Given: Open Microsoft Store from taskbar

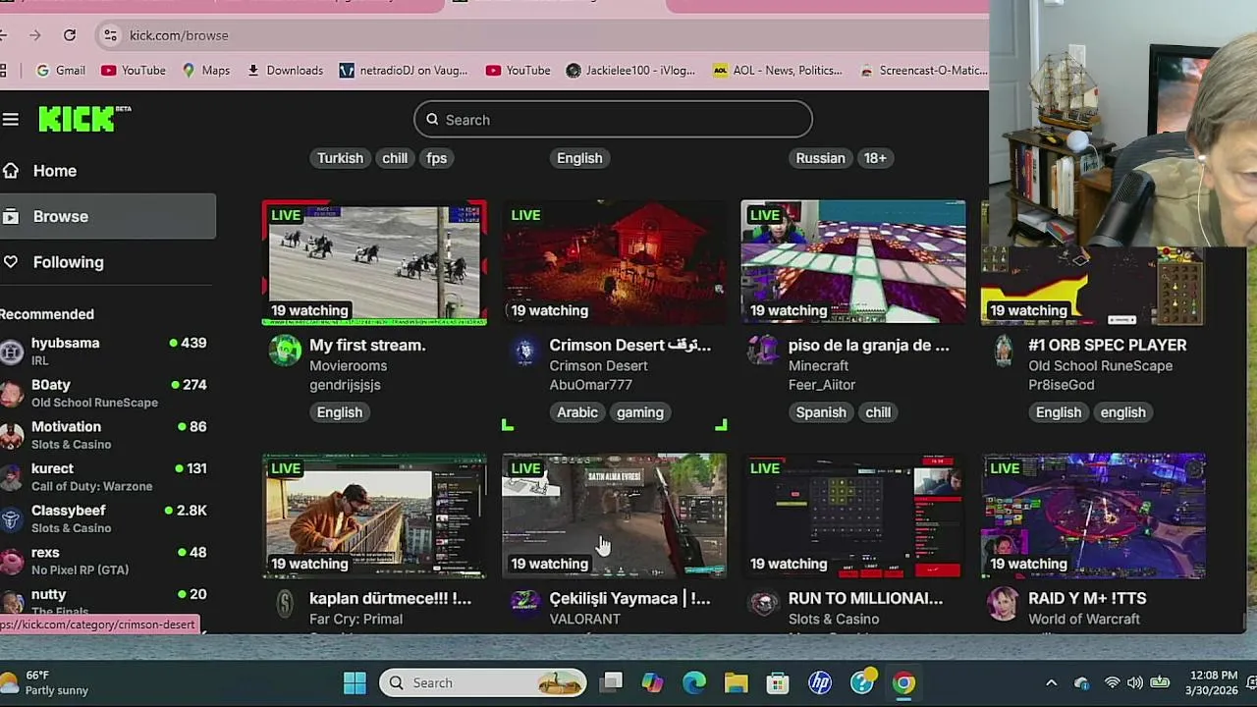Looking at the screenshot, I should (778, 682).
